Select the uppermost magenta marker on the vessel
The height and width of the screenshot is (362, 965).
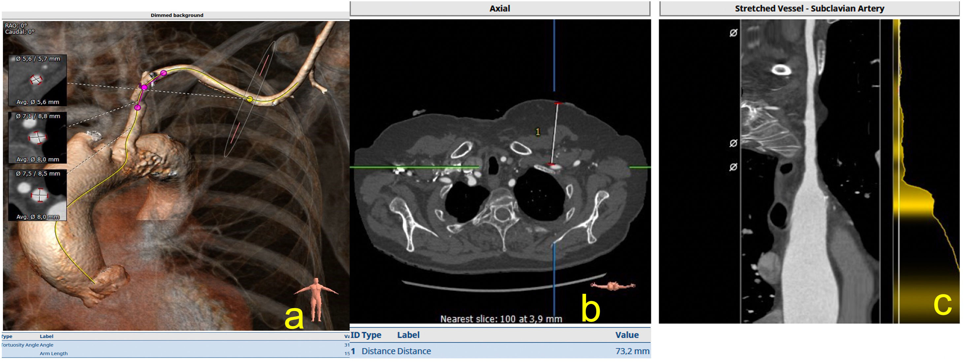pyautogui.click(x=163, y=73)
